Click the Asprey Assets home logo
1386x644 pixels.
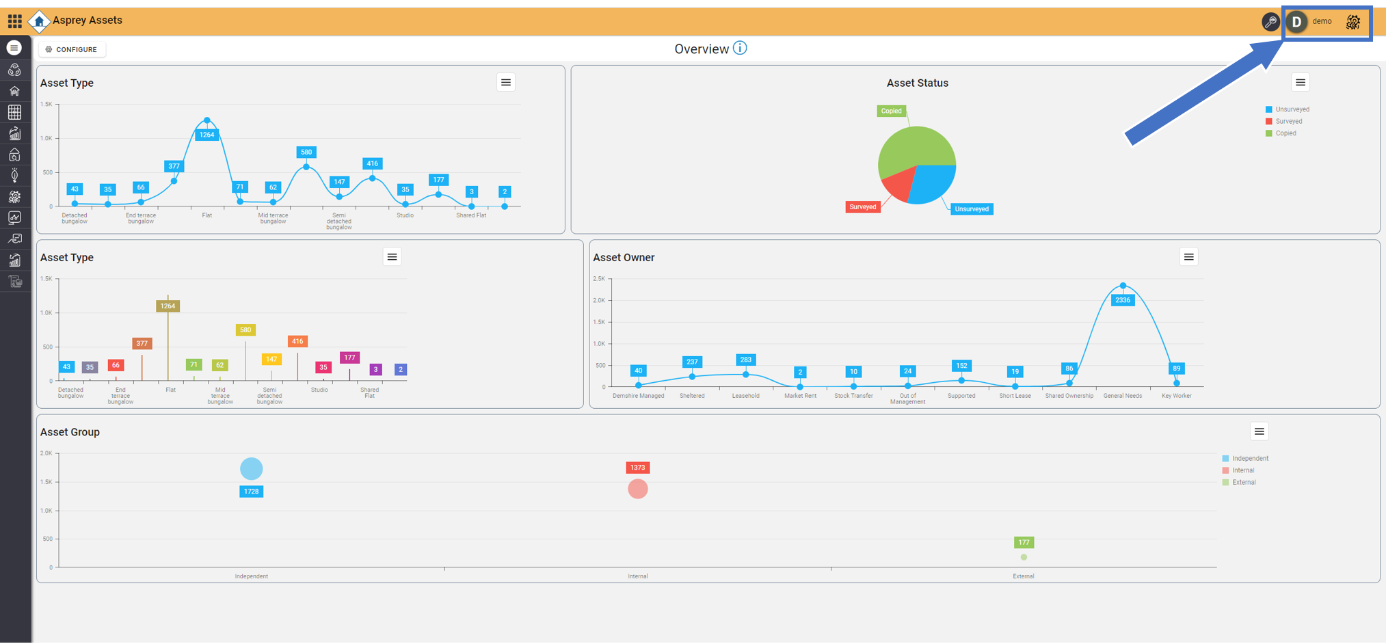coord(39,21)
